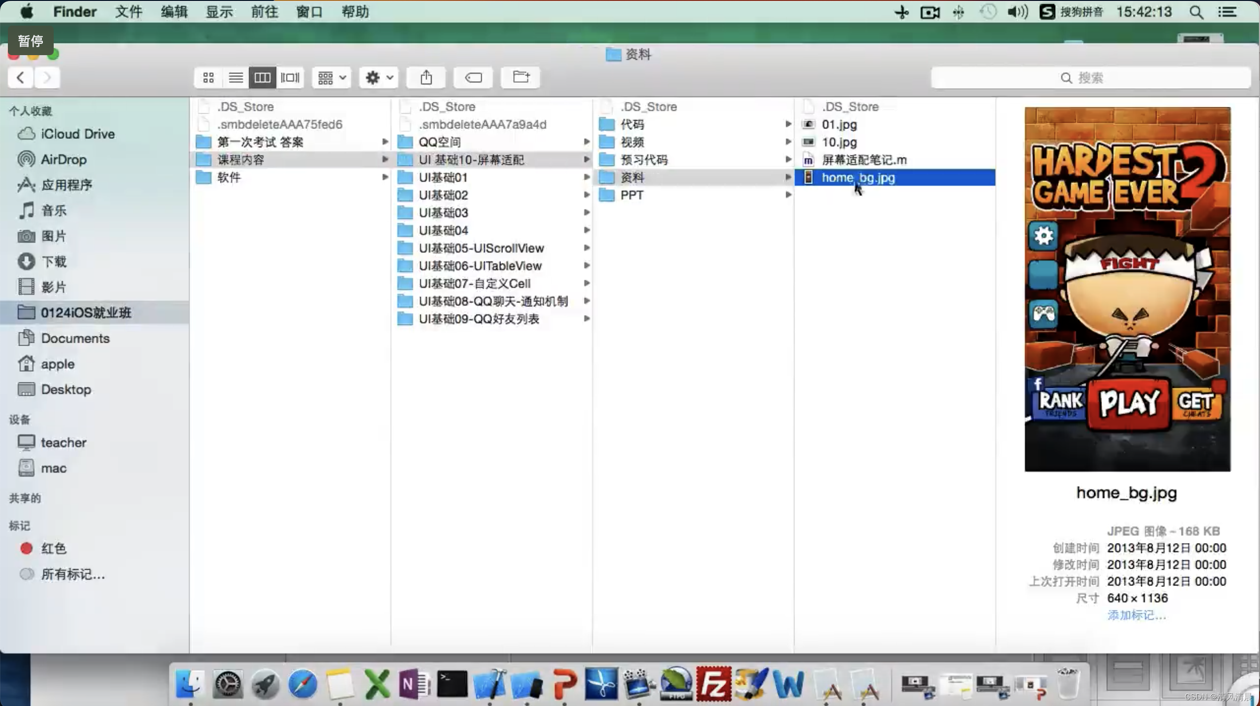This screenshot has height=706, width=1260.
Task: Go back in Finder history
Action: (21, 78)
